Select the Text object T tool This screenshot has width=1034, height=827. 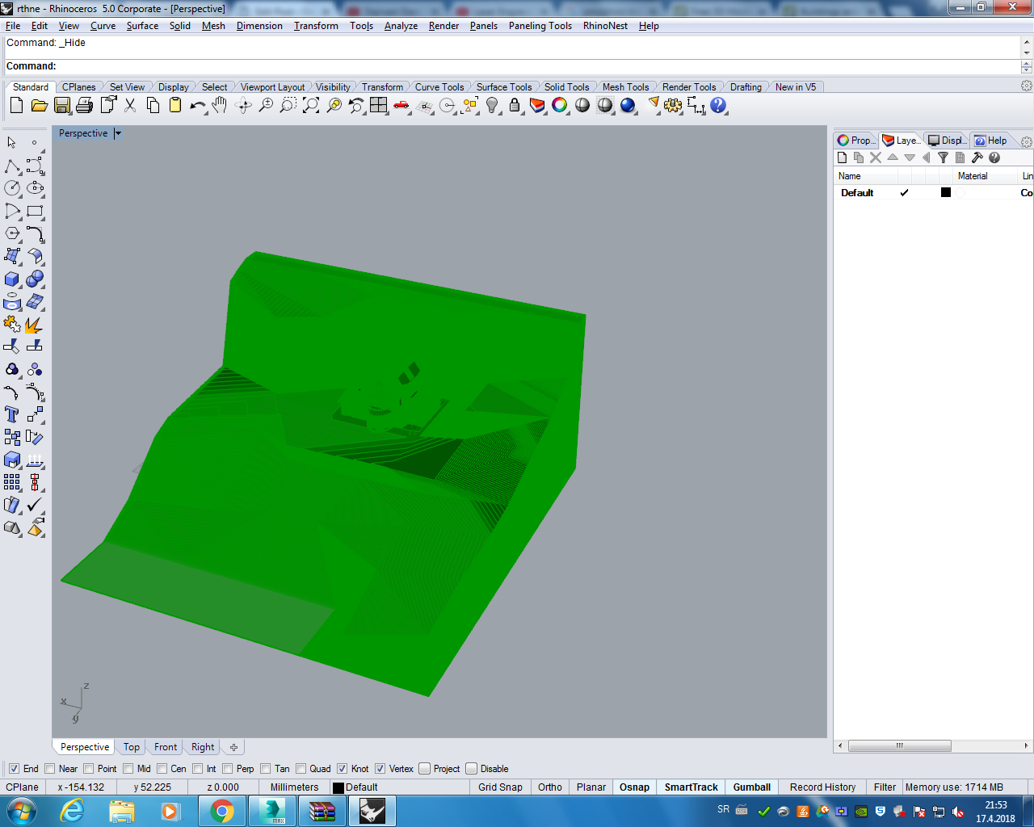[12, 414]
